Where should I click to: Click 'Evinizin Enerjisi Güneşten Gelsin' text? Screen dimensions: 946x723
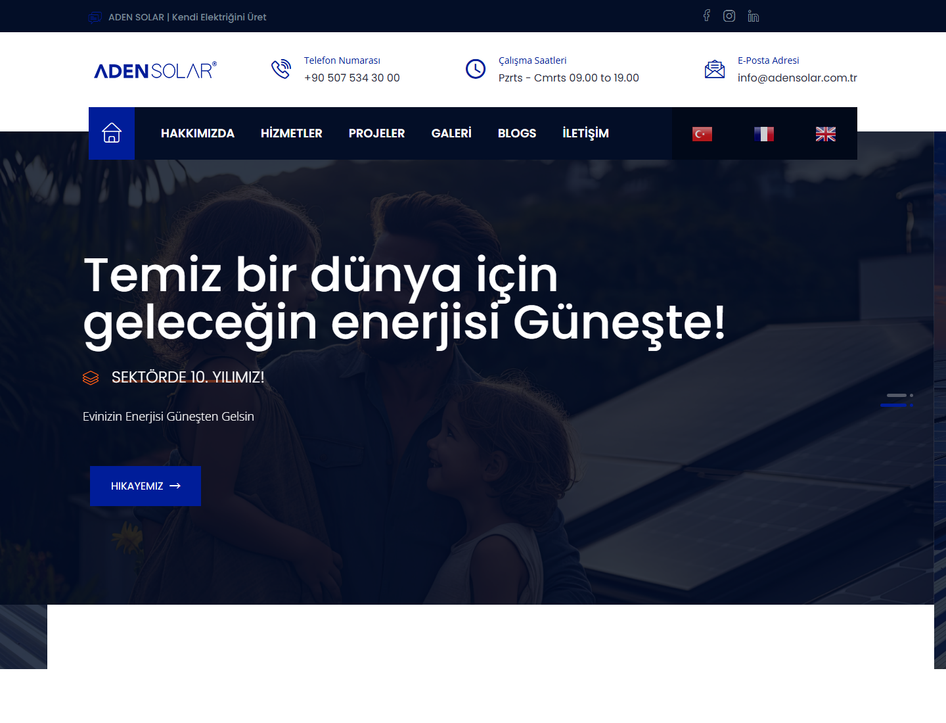click(169, 417)
